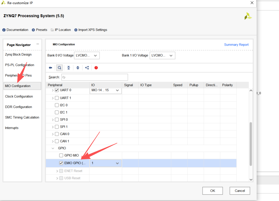Screen dimensions: 279x201
Task: Click the Collapse All toolbar icon
Action: coord(68,68)
